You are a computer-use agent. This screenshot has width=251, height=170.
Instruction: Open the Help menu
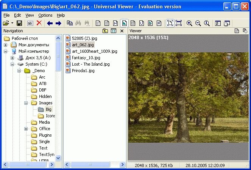61,15
